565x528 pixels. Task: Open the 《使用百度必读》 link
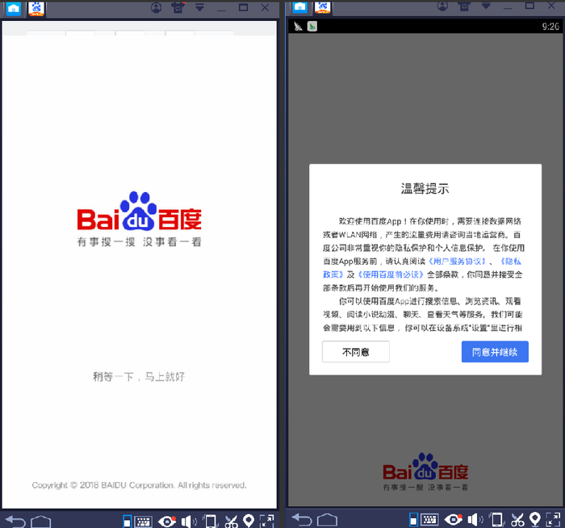391,274
